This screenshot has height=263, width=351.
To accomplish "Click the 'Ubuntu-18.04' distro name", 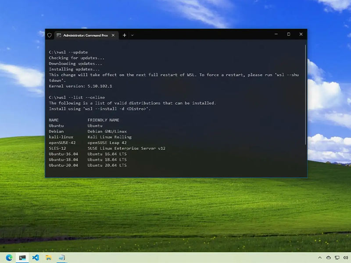I will click(x=63, y=160).
